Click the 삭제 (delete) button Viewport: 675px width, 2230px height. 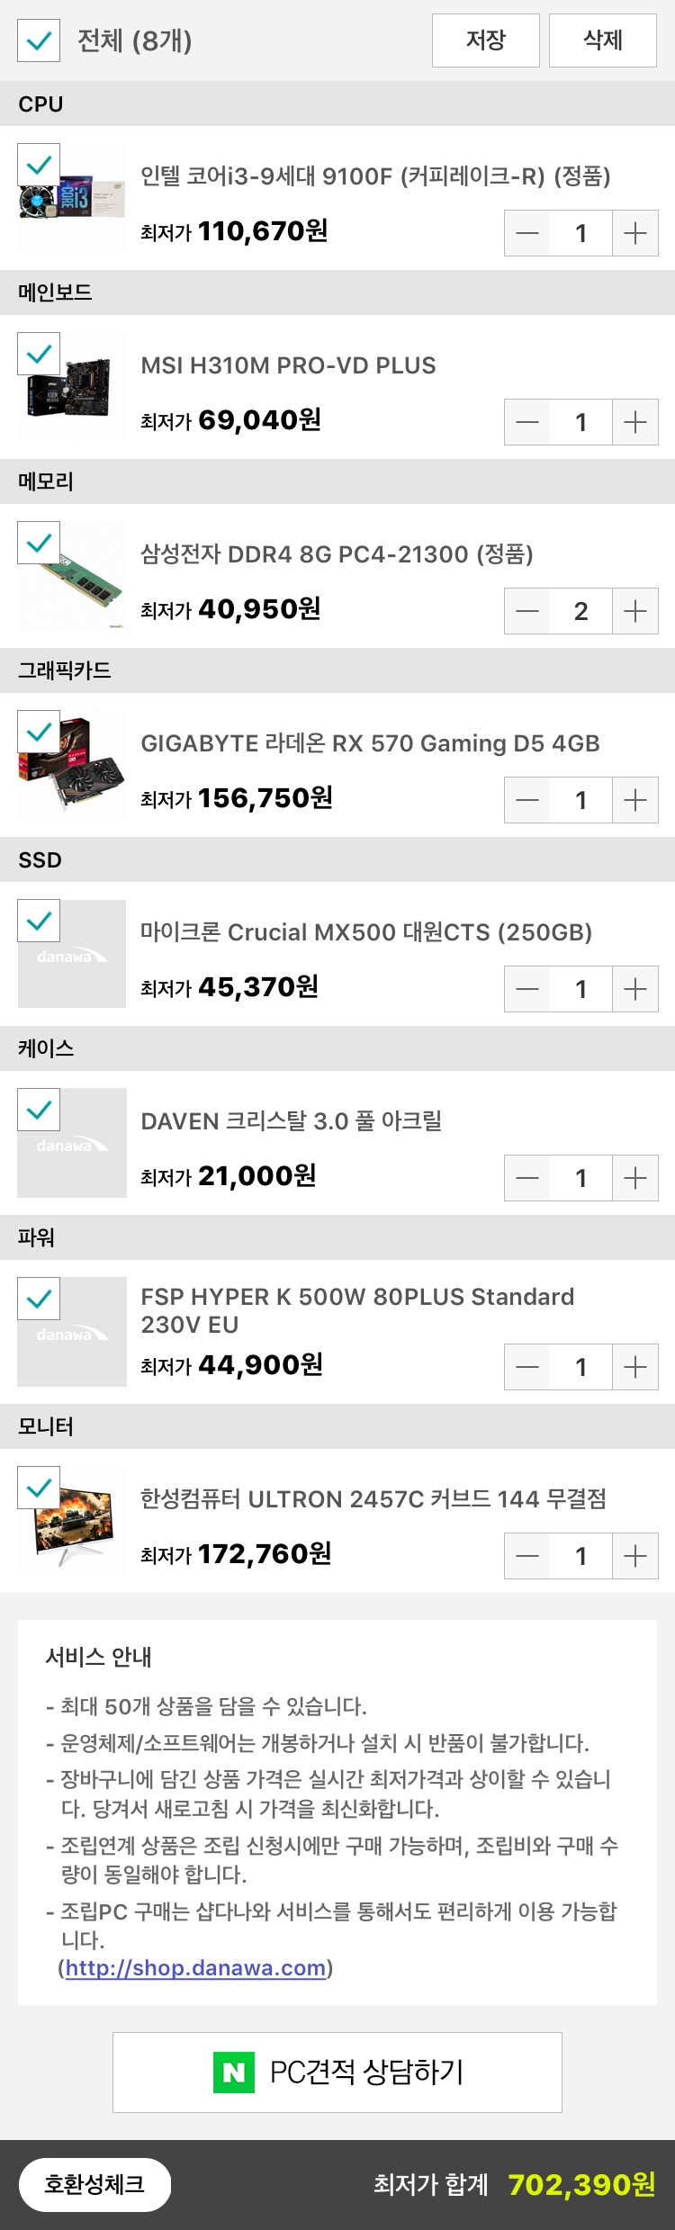tap(603, 40)
